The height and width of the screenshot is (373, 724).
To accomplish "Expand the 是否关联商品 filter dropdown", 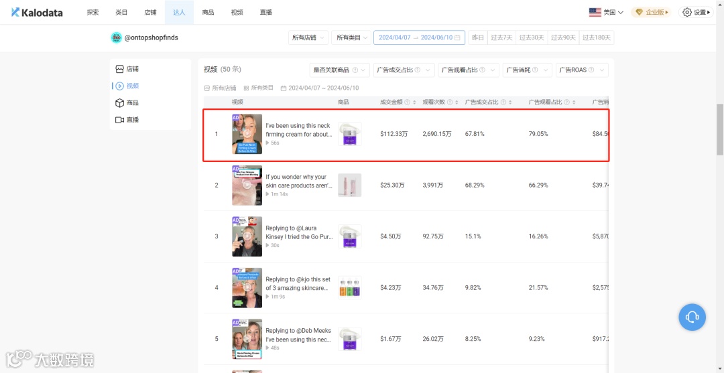I will (x=339, y=70).
